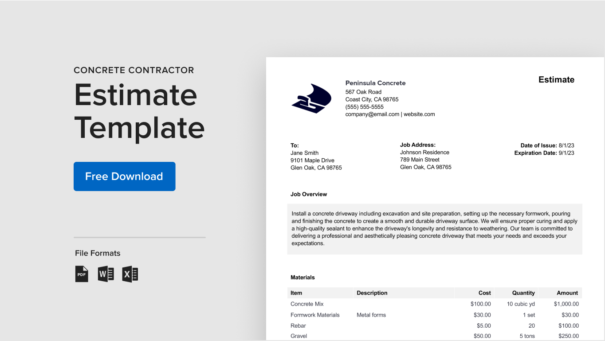Viewport: 605px width, 341px height.
Task: Click the Cost column header
Action: tap(484, 293)
